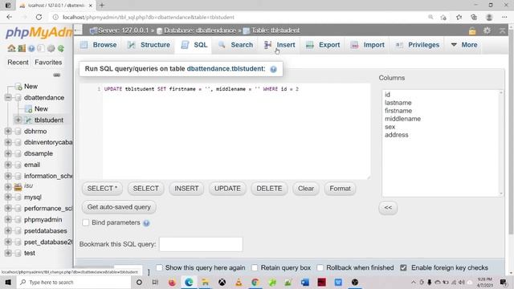Uncheck Enable foreign key checks
The image size is (514, 289).
403,267
